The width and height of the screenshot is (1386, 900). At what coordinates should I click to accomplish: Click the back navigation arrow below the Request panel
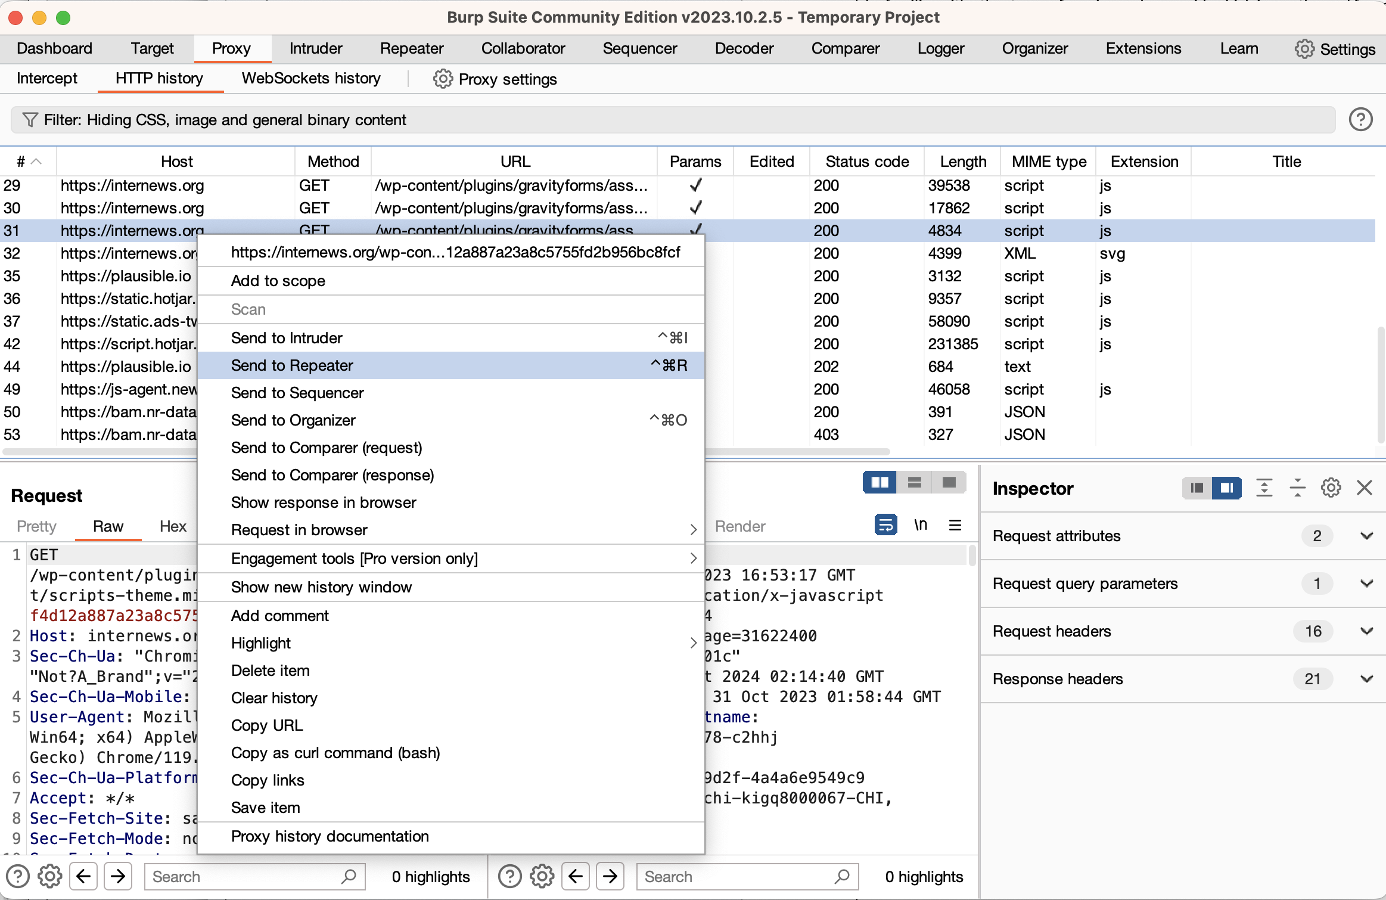click(83, 876)
